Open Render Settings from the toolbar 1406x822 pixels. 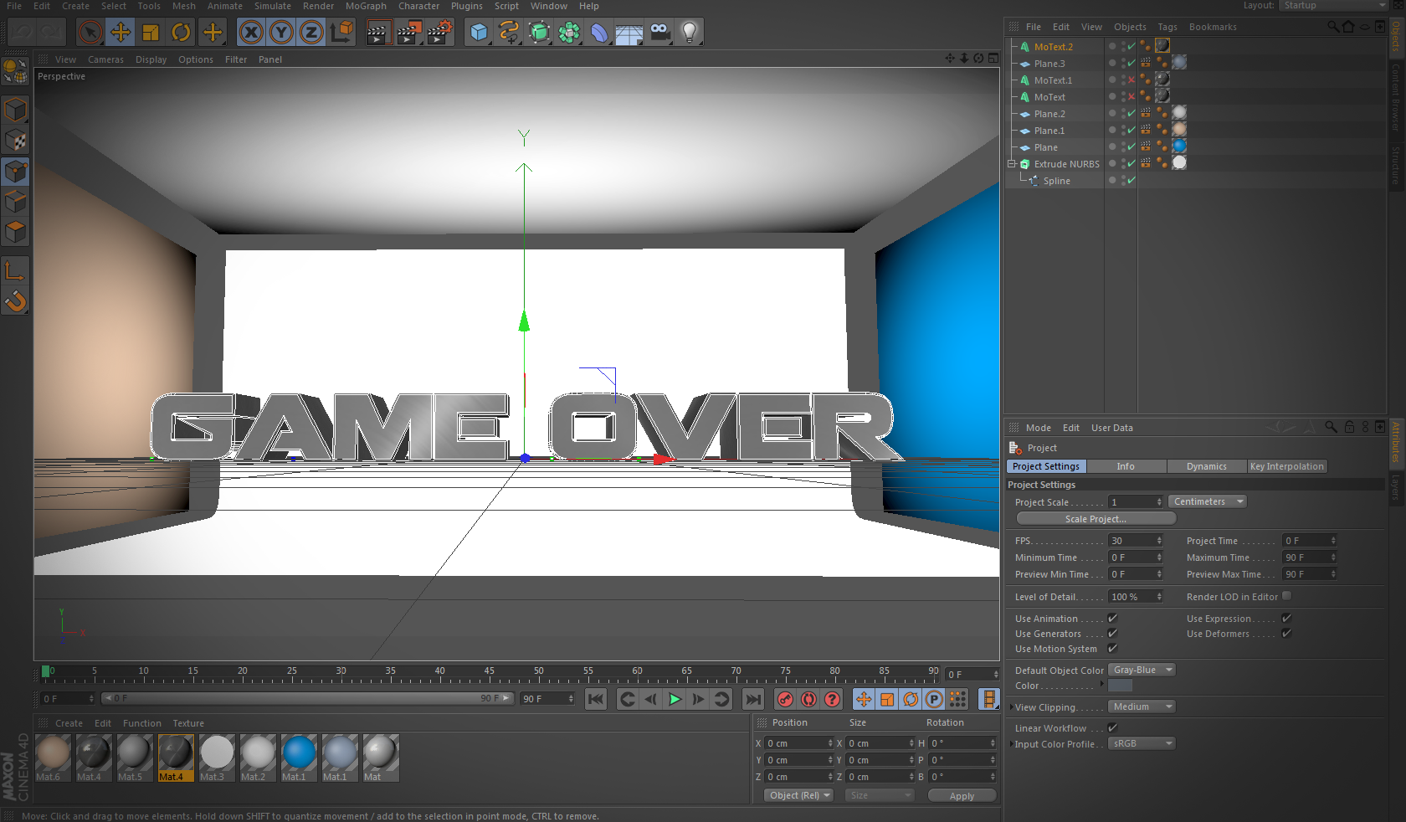tap(439, 32)
